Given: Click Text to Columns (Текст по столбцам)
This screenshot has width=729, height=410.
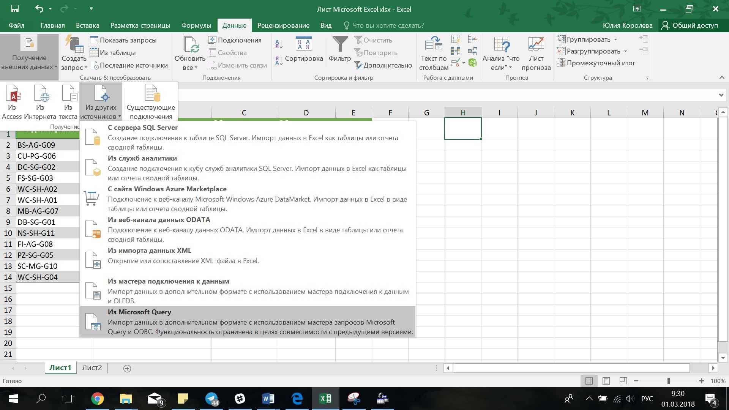Looking at the screenshot, I should click(434, 53).
